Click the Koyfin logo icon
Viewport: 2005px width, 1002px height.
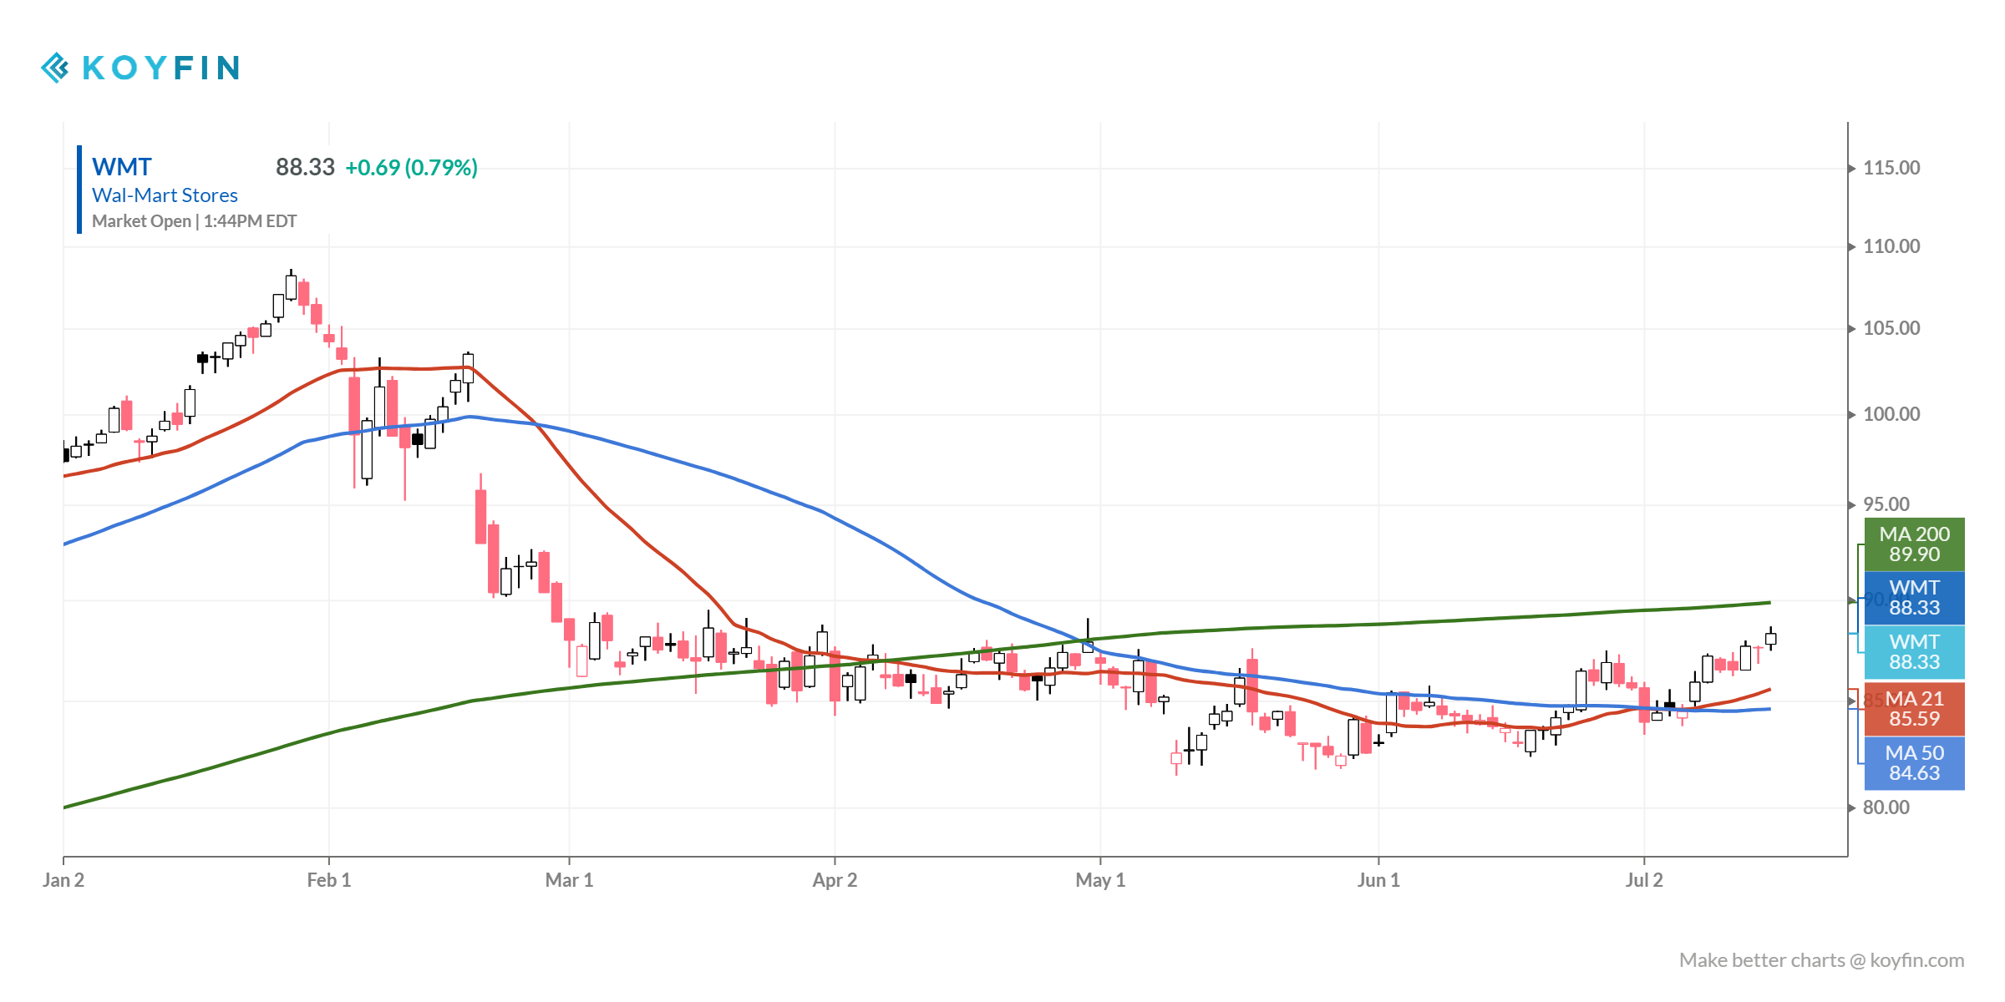[x=55, y=68]
